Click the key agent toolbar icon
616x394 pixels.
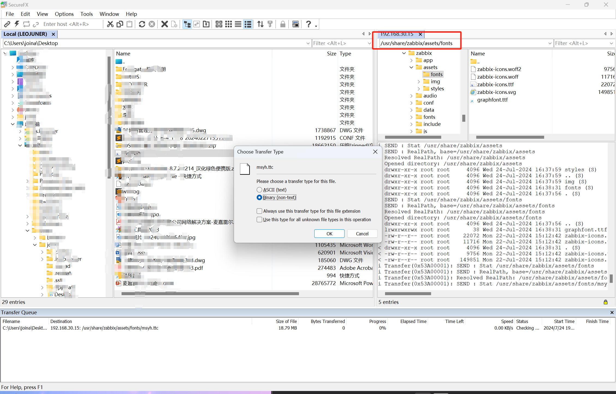tap(270, 24)
